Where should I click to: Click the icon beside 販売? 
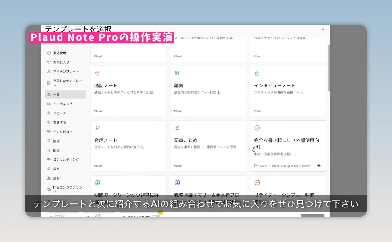click(x=49, y=150)
